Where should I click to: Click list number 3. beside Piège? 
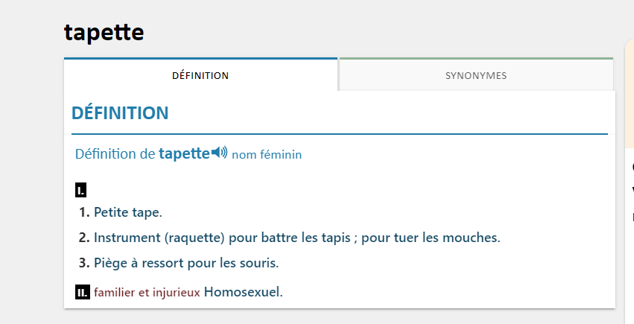click(x=84, y=263)
